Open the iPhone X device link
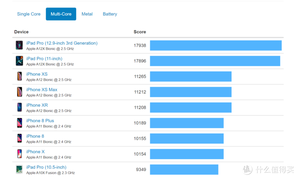296x177 pixels. tap(35, 151)
